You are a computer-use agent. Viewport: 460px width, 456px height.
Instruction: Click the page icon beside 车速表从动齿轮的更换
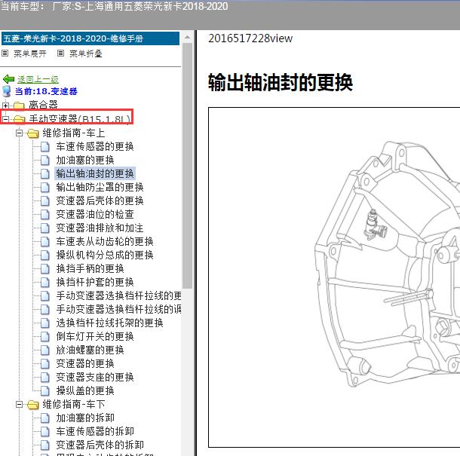pos(45,241)
